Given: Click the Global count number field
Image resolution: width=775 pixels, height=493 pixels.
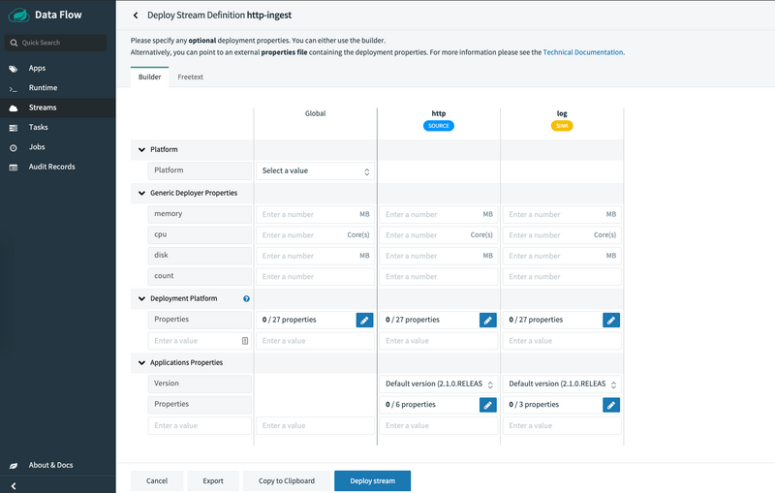Looking at the screenshot, I should (316, 277).
